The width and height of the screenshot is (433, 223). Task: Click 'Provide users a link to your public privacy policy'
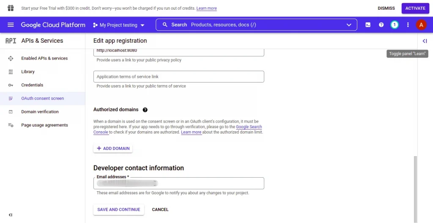pos(139,60)
